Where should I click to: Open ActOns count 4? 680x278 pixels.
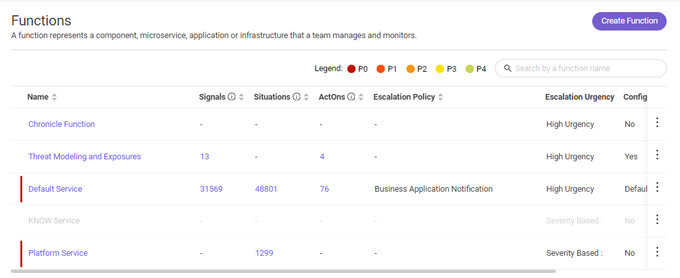click(323, 156)
